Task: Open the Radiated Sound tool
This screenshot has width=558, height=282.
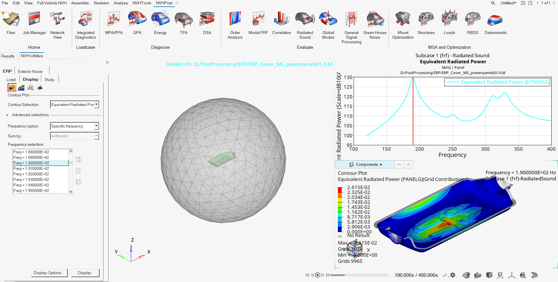Action: [x=305, y=25]
